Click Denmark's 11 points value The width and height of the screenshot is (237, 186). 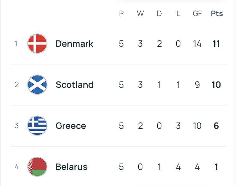(216, 44)
